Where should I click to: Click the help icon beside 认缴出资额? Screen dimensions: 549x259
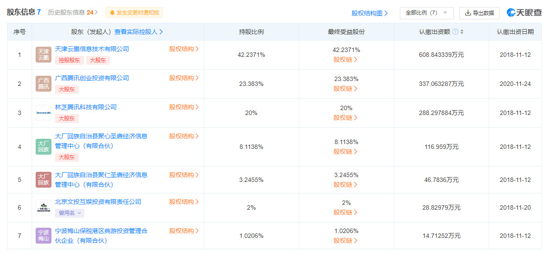coord(455,32)
